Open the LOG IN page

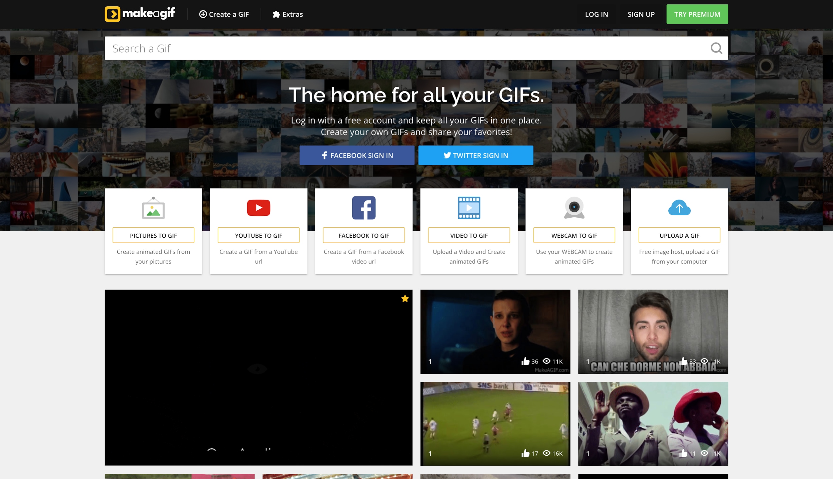click(596, 14)
